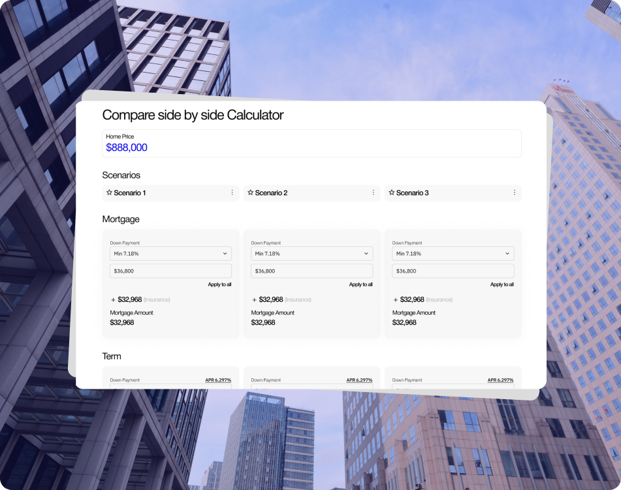Click Apply to all in Scenario 1
The width and height of the screenshot is (621, 490).
219,285
